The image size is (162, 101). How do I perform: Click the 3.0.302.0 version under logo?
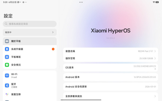110,38
